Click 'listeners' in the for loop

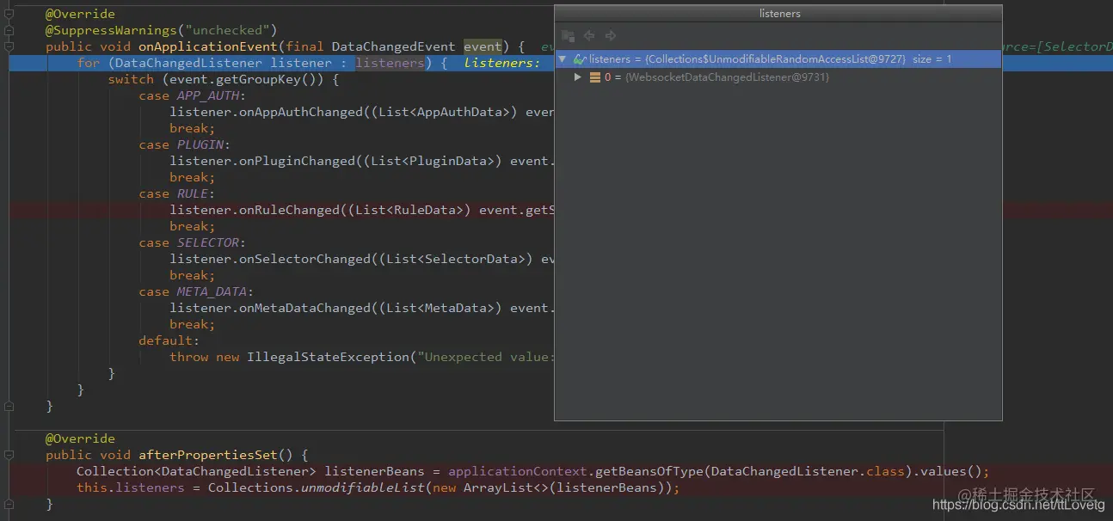390,63
